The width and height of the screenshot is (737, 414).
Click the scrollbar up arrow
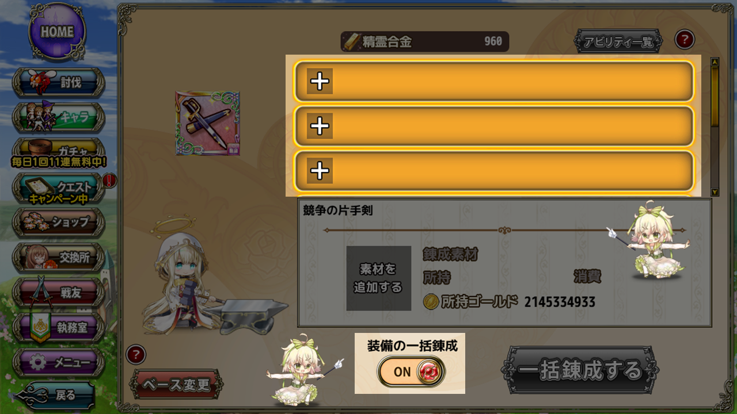(x=715, y=62)
